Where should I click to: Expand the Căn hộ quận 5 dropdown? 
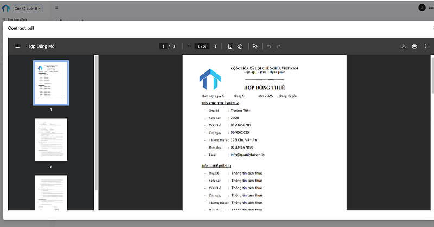(x=28, y=9)
